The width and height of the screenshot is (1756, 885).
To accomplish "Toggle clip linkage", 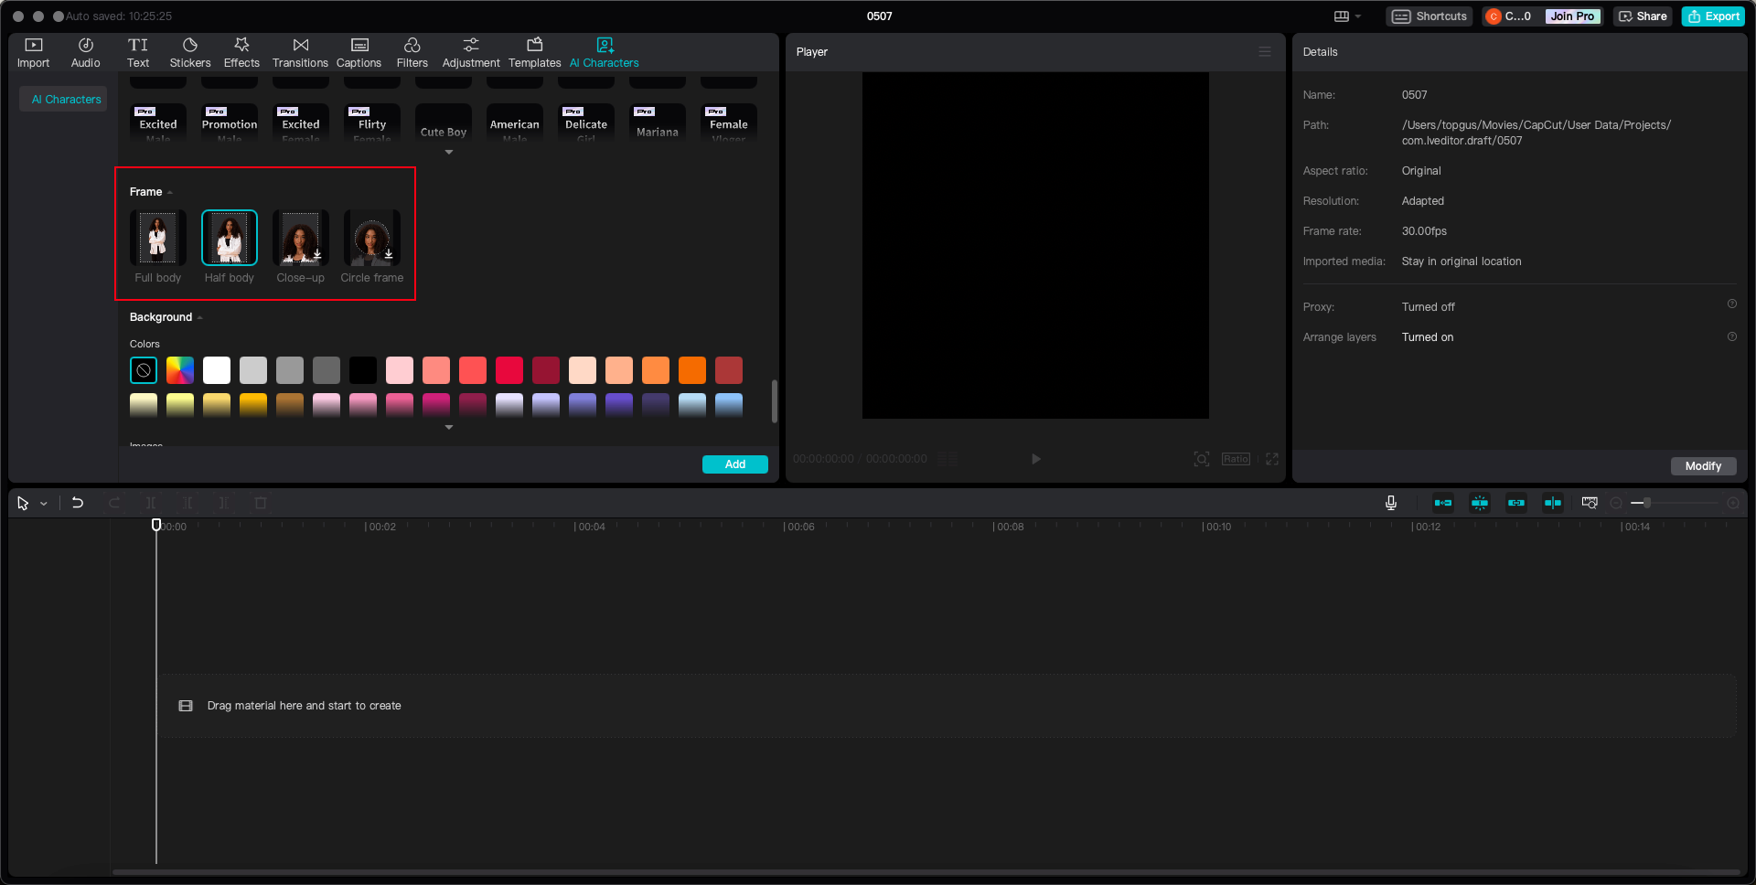I will point(1516,503).
